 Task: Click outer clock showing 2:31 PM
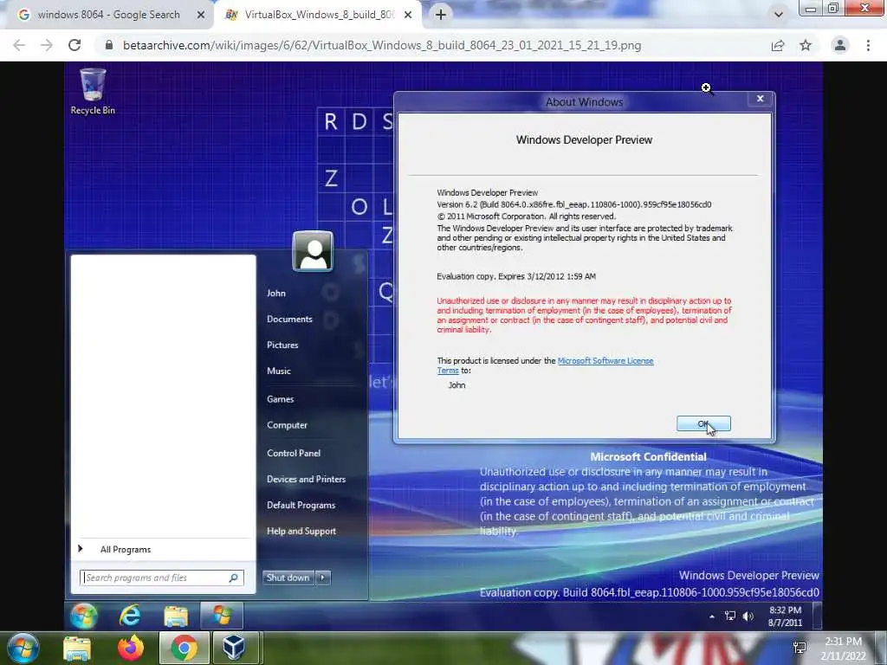click(x=843, y=649)
